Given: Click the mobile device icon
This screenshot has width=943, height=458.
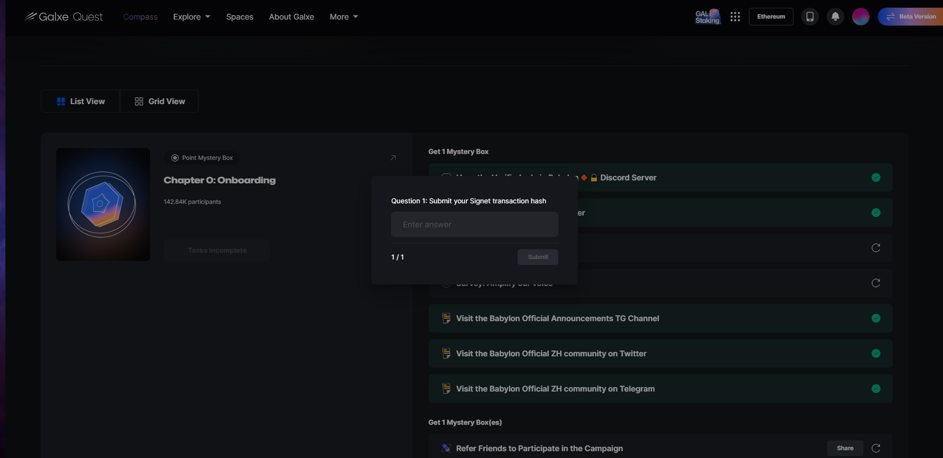Looking at the screenshot, I should [x=810, y=17].
